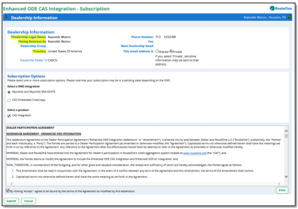Click the agreement vertical scrollbar thumb
Screen dimensions: 298x209
click(x=286, y=136)
